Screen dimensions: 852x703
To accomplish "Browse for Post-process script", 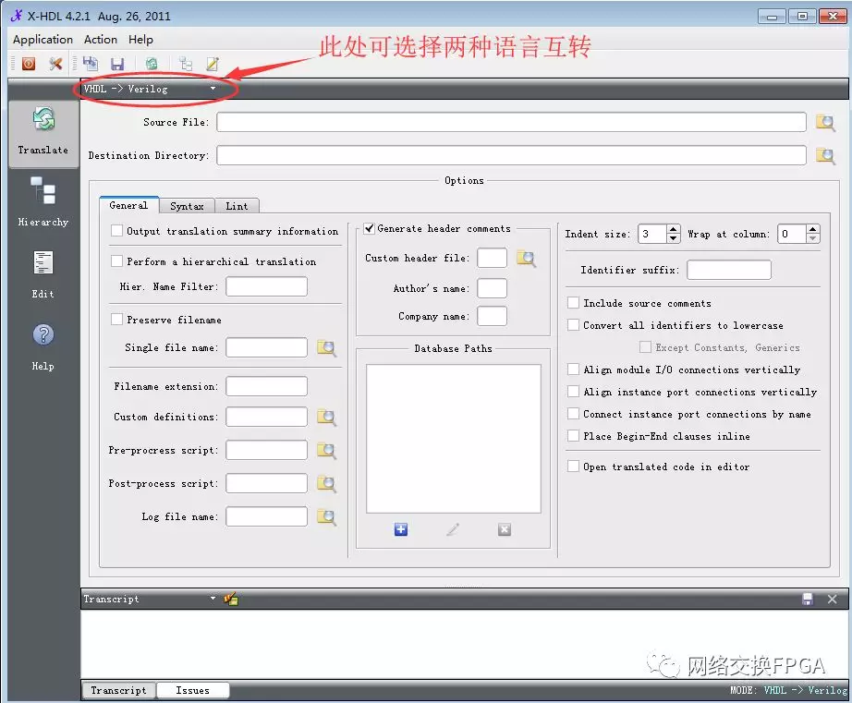I will (x=326, y=483).
